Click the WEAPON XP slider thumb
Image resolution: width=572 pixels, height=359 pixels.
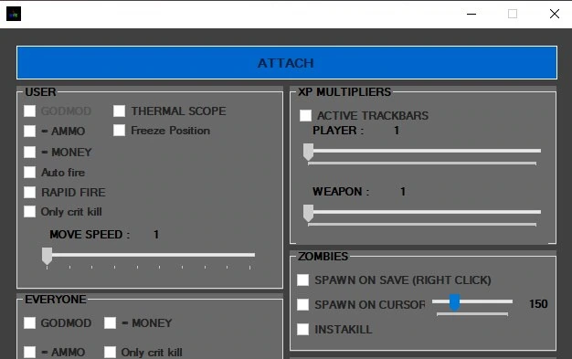308,213
